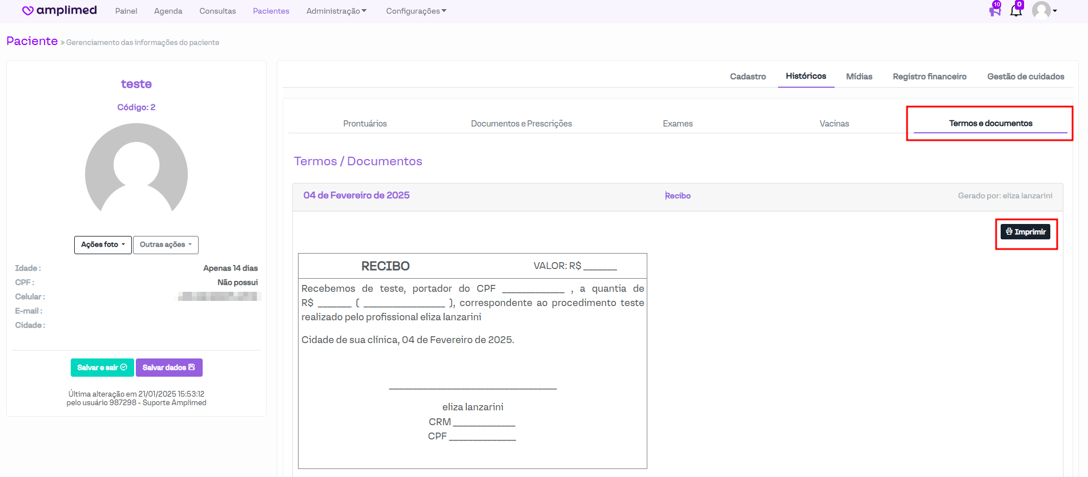1088x477 pixels.
Task: Click the purple announcements icon with badge
Action: (994, 11)
